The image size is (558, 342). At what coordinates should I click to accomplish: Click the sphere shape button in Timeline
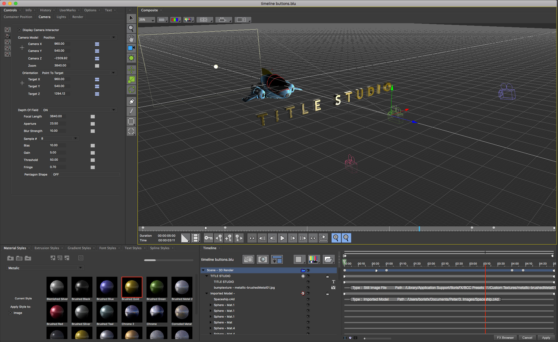[x=263, y=259]
